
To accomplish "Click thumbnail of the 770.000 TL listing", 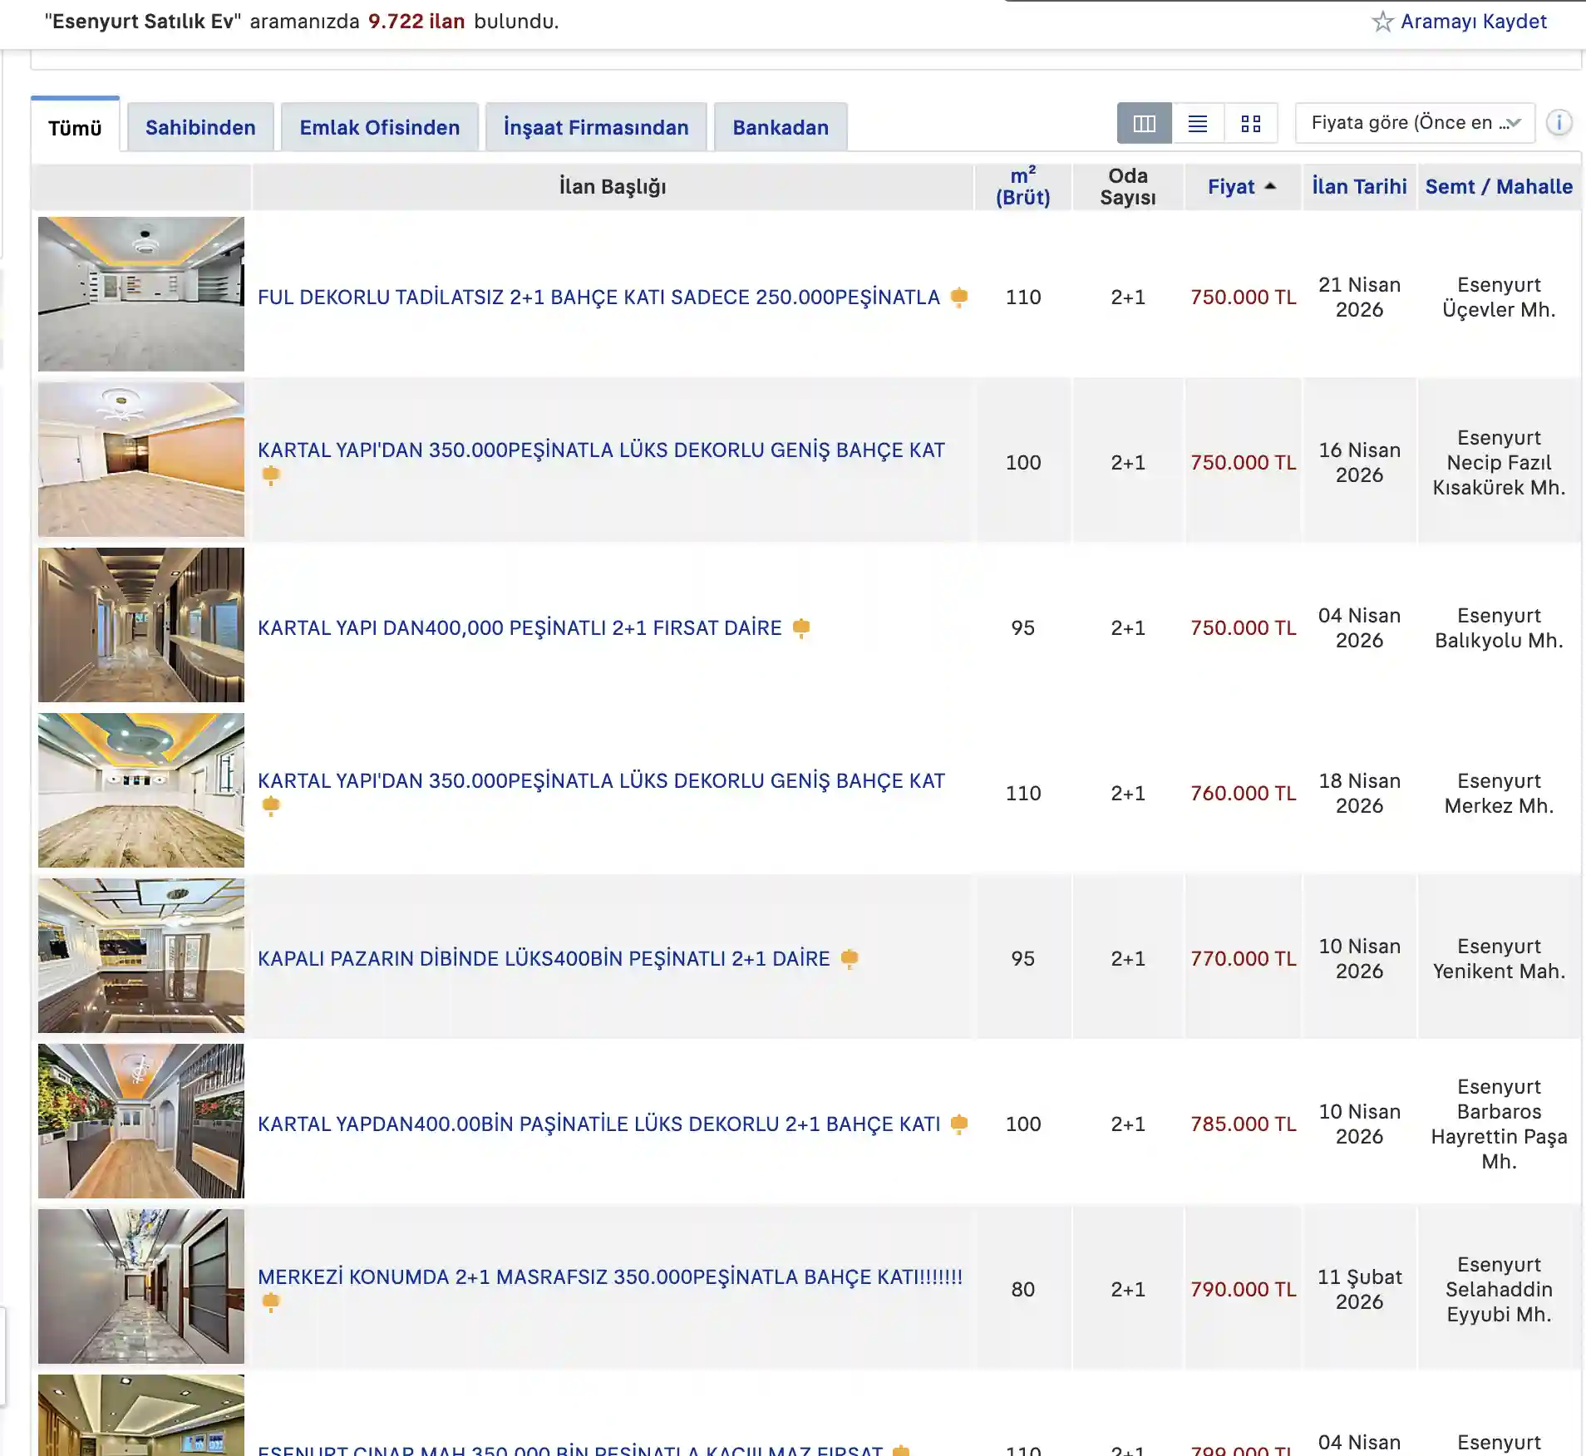I will click(x=141, y=956).
